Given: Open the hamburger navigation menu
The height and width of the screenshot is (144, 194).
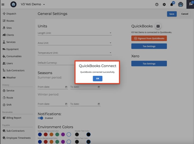Looking at the screenshot, I should [3, 4].
